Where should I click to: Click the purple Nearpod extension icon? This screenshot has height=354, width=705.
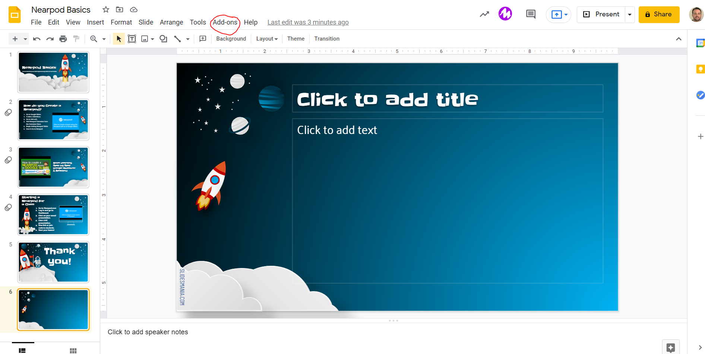click(505, 14)
